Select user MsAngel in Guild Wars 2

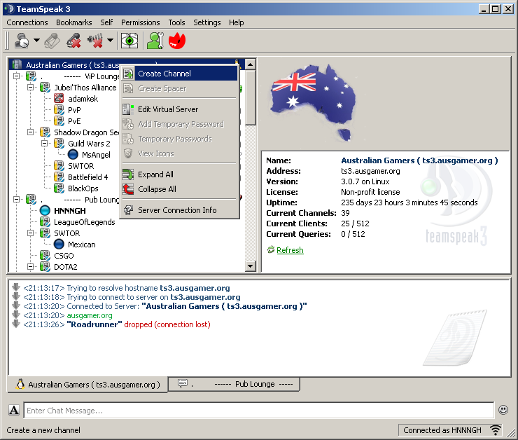[96, 155]
